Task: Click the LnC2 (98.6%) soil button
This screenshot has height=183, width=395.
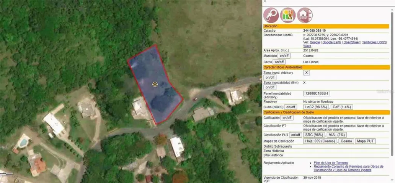Action: pos(316,107)
